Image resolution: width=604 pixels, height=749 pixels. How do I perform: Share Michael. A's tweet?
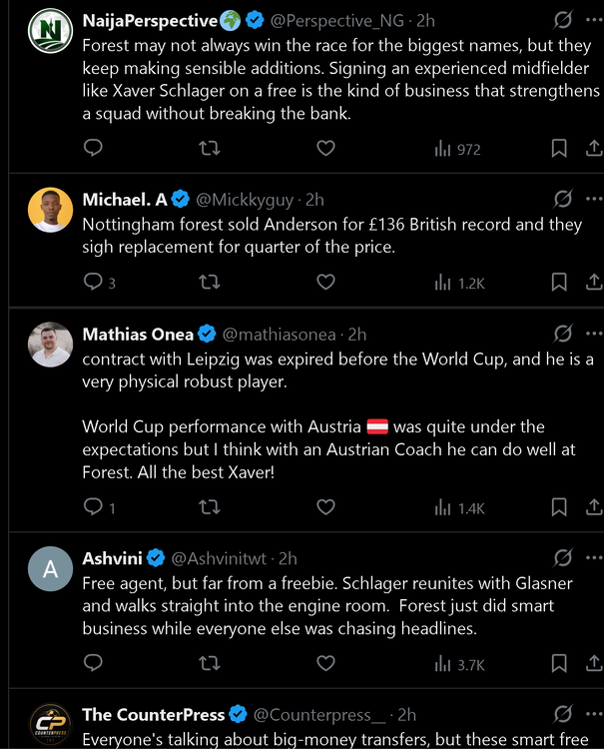[x=594, y=282]
